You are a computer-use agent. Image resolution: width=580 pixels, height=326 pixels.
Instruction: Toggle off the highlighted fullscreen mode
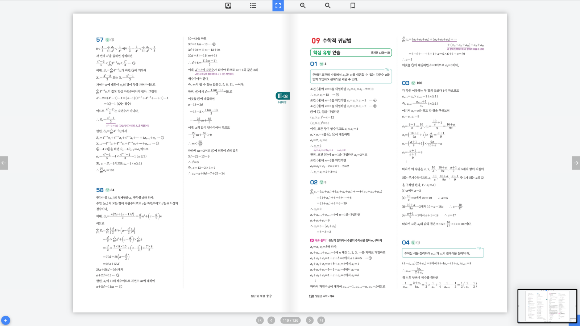click(278, 5)
